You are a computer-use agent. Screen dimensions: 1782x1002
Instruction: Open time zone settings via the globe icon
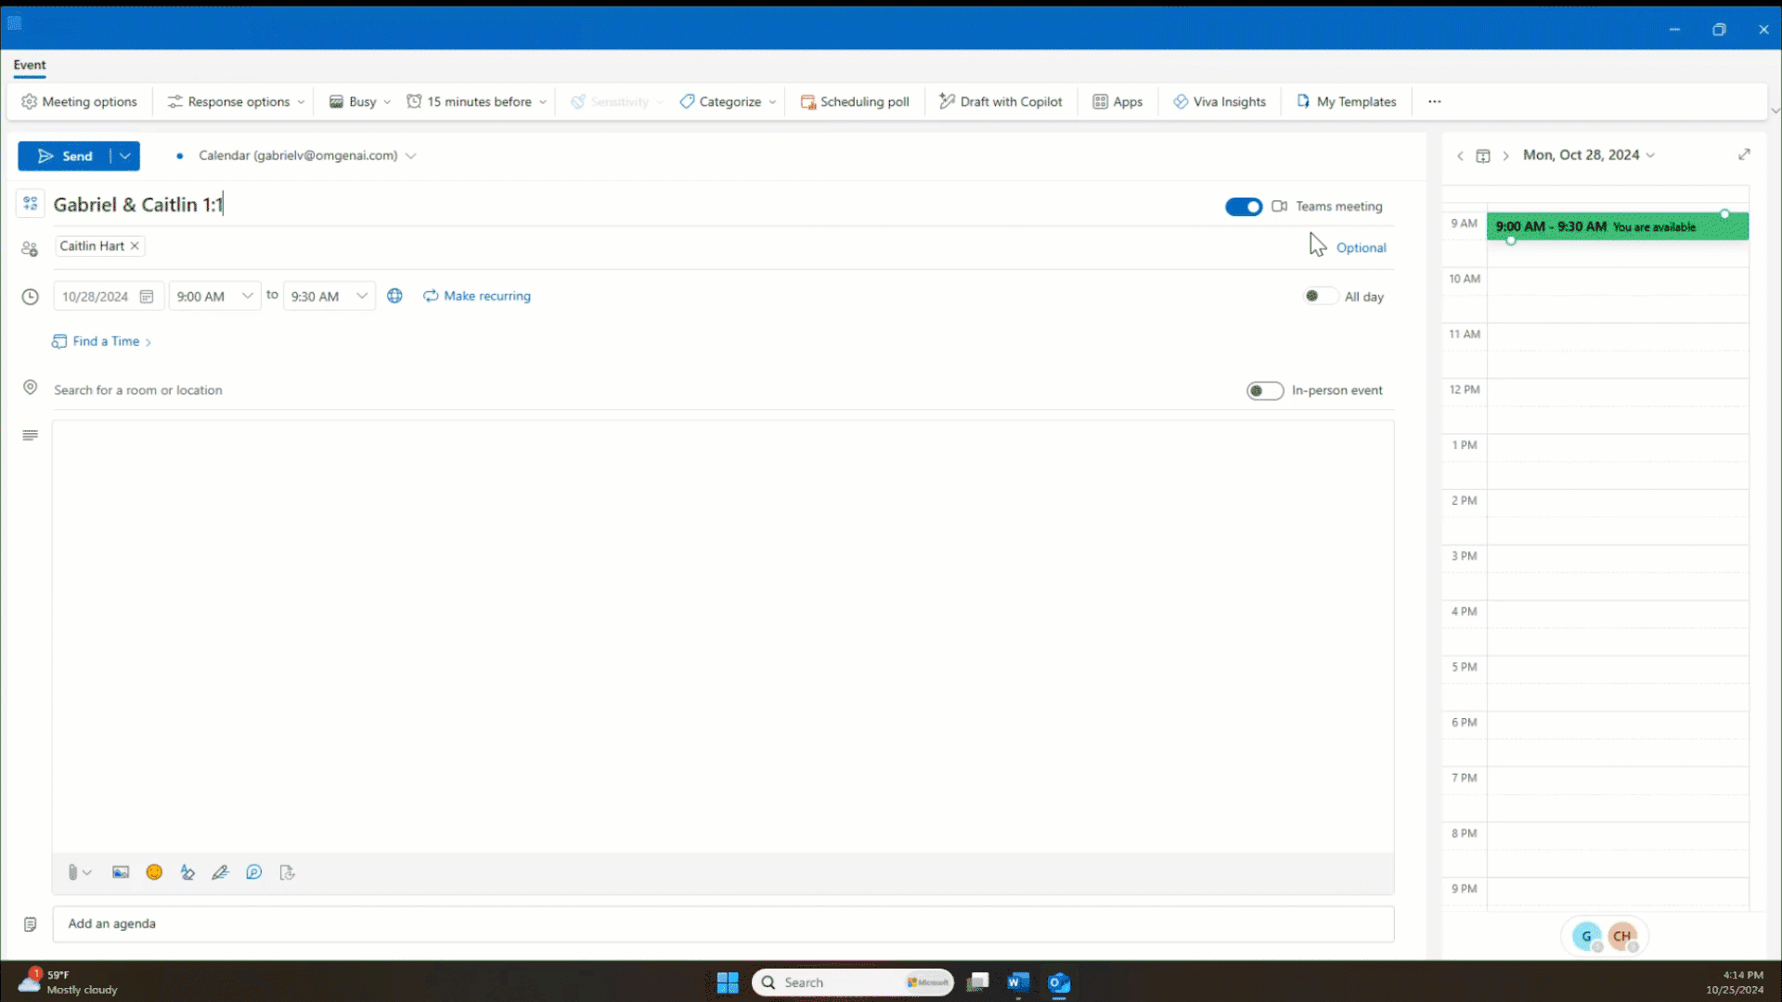click(394, 295)
